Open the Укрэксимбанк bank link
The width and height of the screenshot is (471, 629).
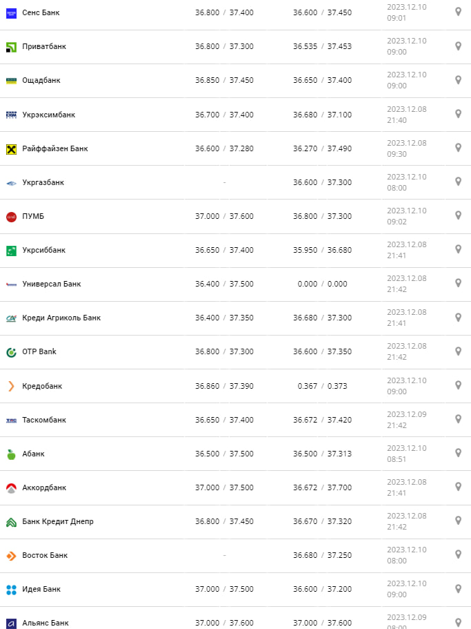point(49,115)
